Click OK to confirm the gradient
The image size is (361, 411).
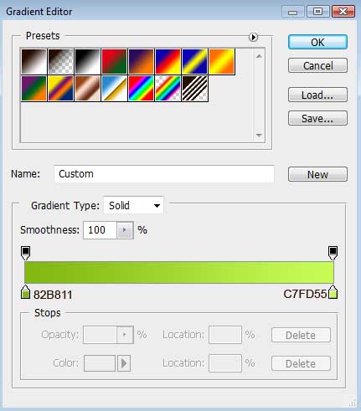click(x=317, y=42)
